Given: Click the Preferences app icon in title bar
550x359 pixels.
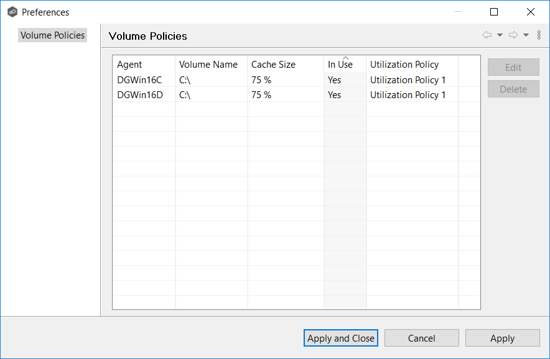Looking at the screenshot, I should [12, 12].
